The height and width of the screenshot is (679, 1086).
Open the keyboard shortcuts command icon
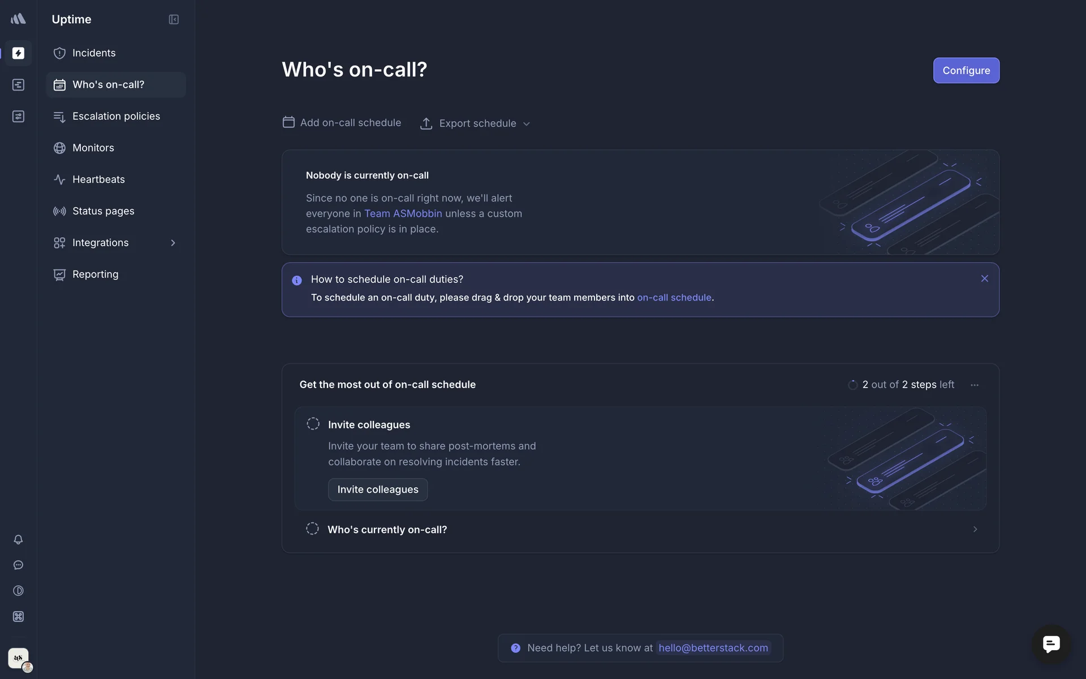[x=18, y=616]
